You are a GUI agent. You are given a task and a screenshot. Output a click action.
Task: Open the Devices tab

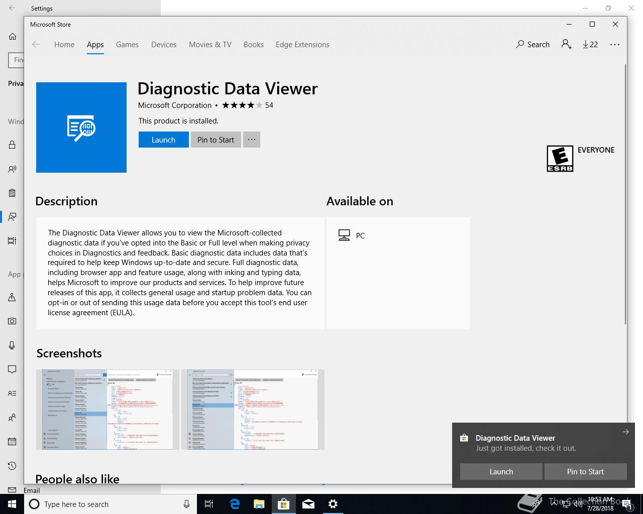164,44
